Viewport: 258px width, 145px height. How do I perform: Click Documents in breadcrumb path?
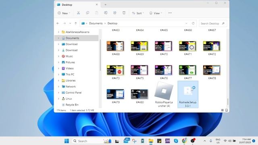tap(96, 23)
